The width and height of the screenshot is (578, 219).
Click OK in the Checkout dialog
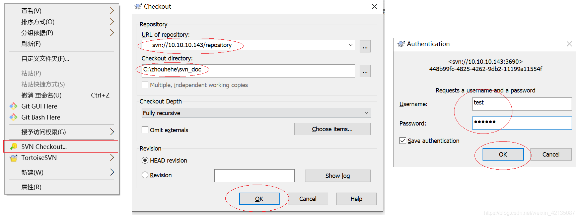click(259, 199)
